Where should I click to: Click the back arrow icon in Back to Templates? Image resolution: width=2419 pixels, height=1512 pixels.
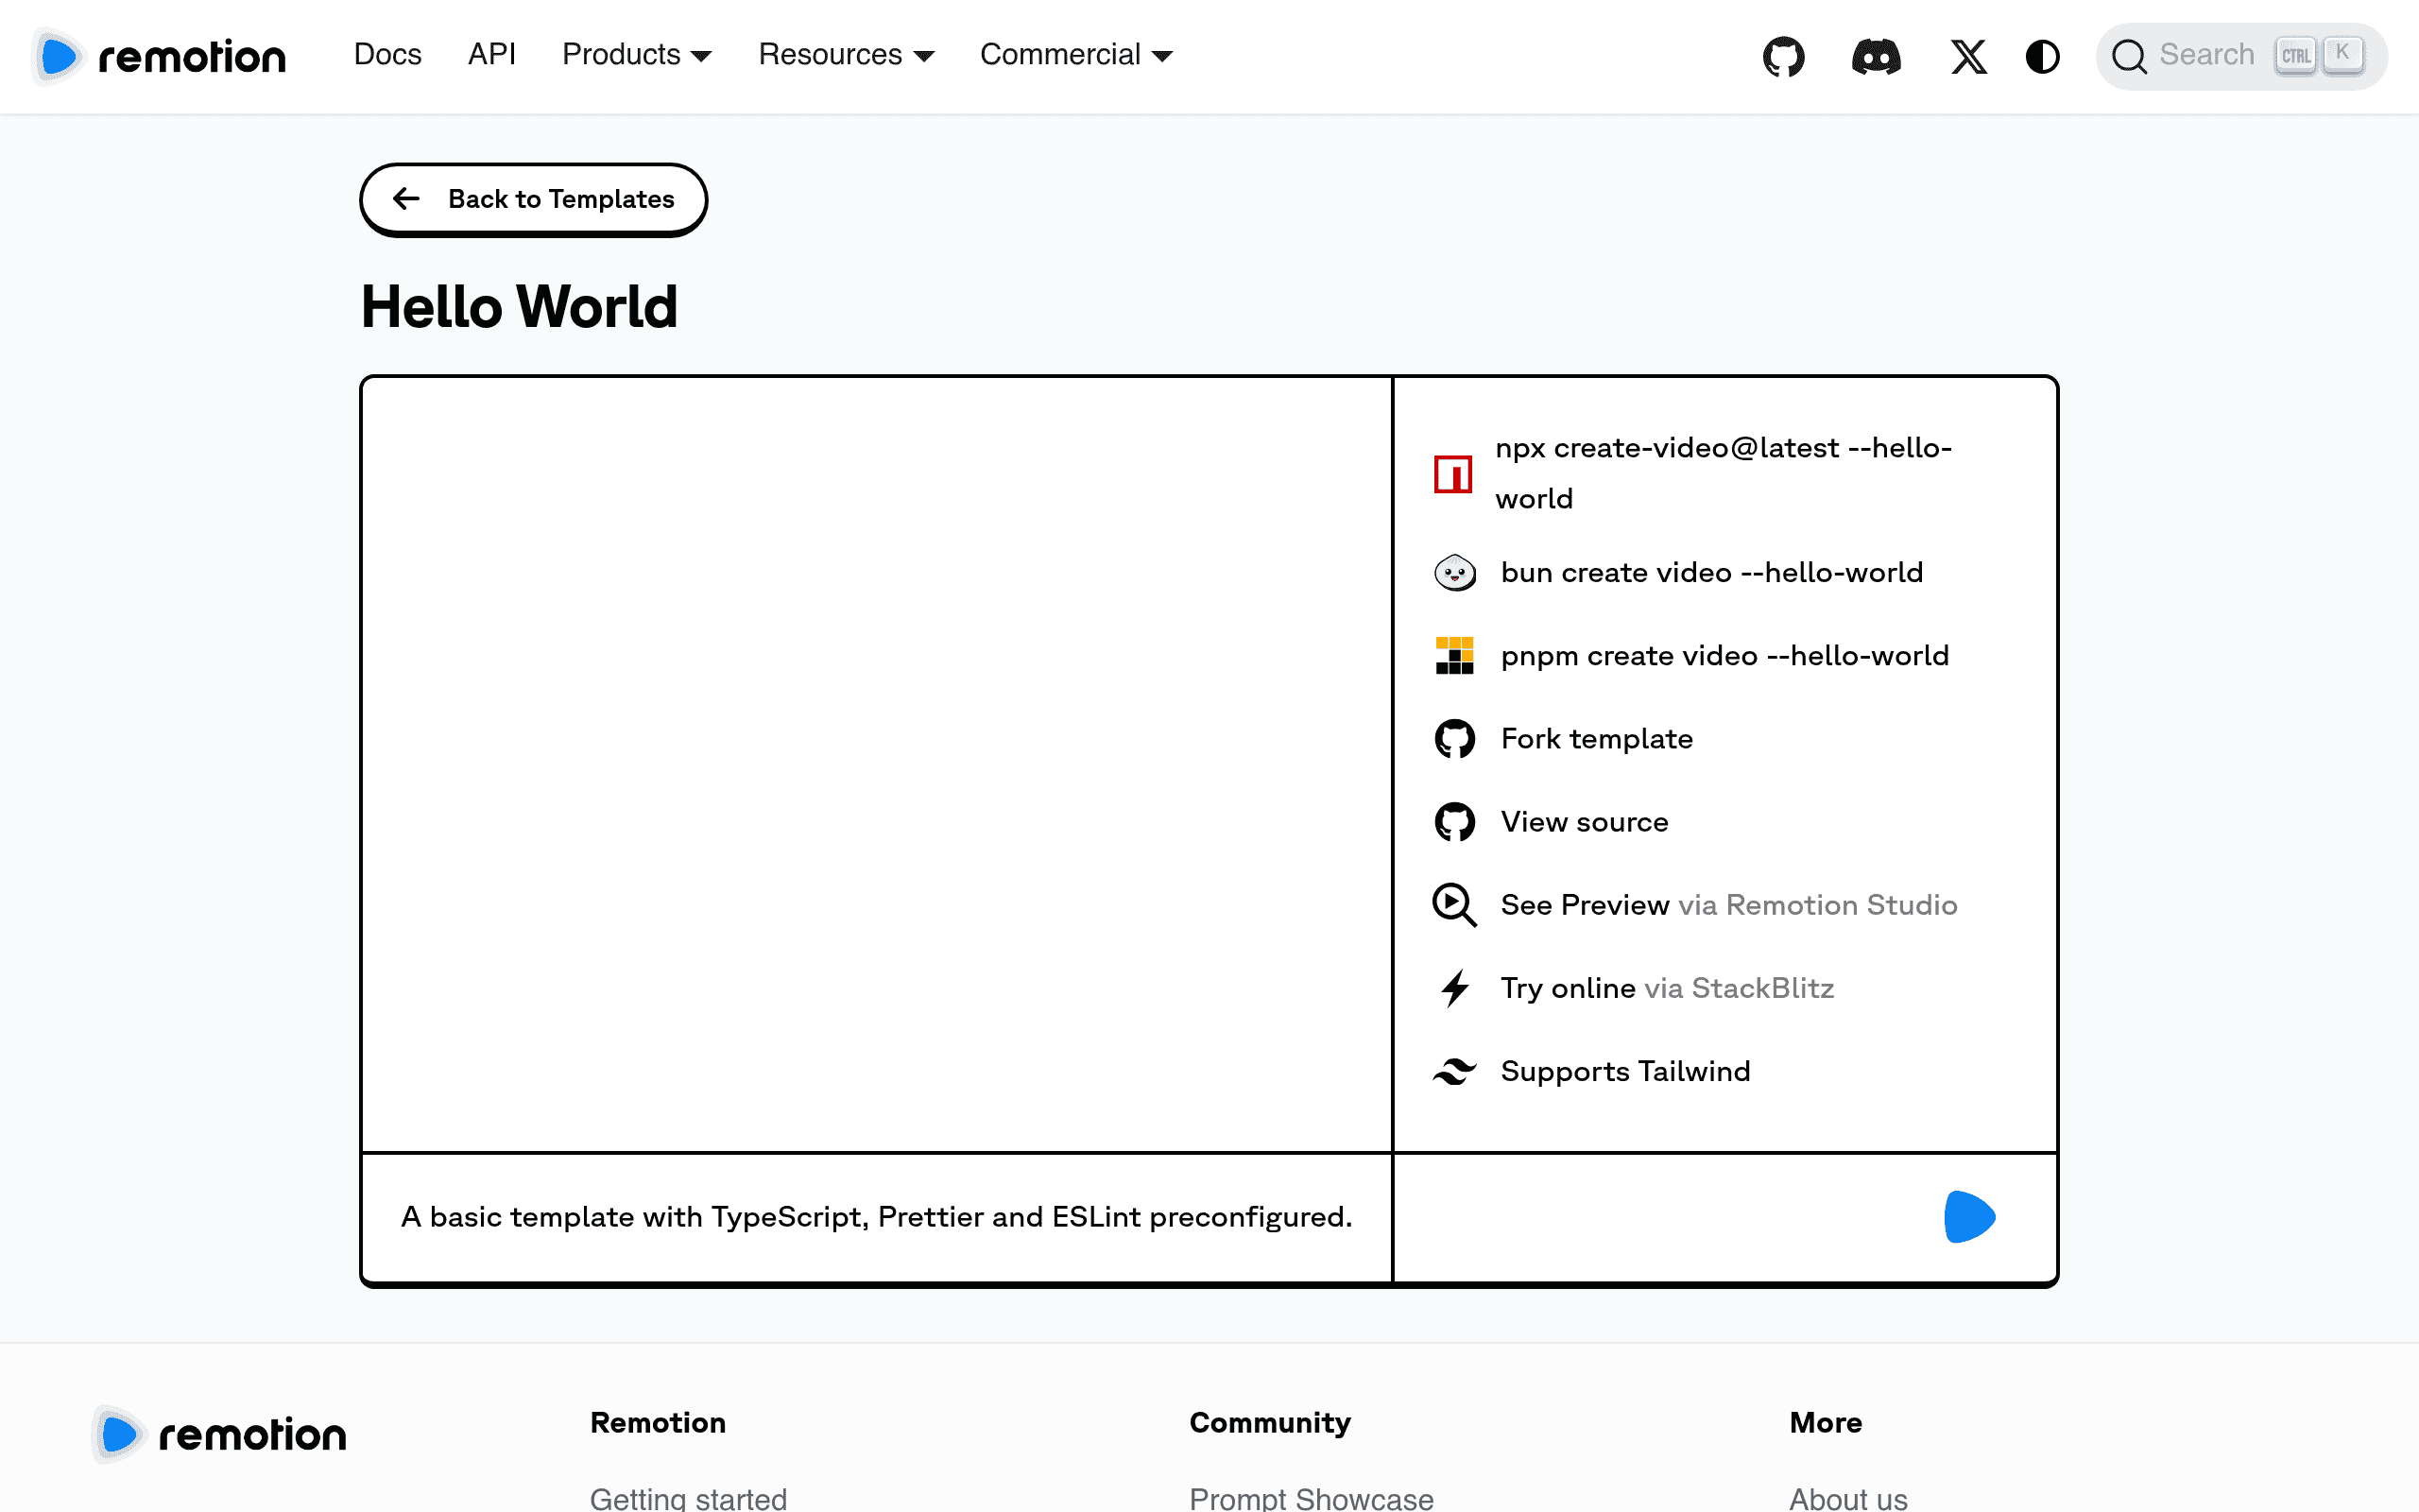tap(405, 199)
